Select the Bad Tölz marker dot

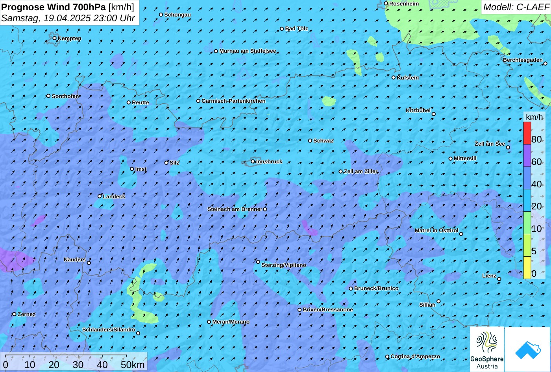(x=281, y=28)
